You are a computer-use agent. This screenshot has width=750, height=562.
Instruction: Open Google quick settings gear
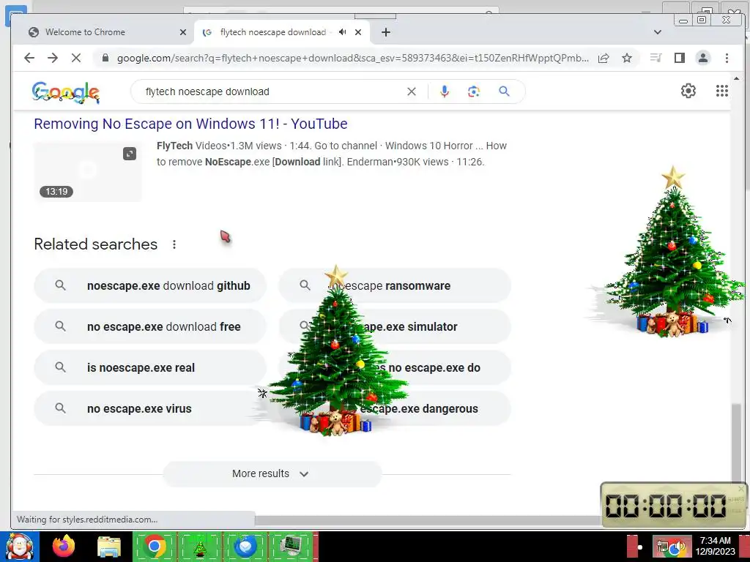(x=688, y=91)
